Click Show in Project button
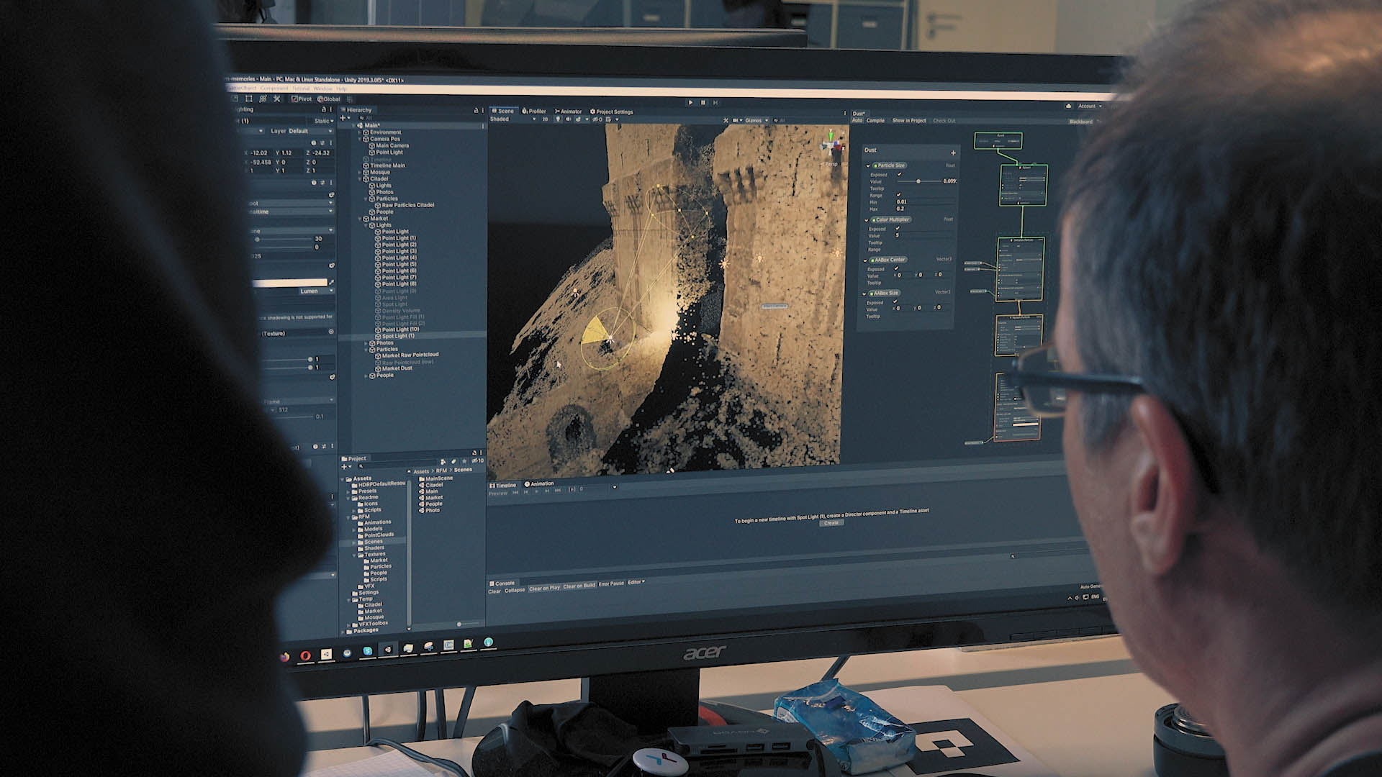This screenshot has height=777, width=1382. click(909, 120)
